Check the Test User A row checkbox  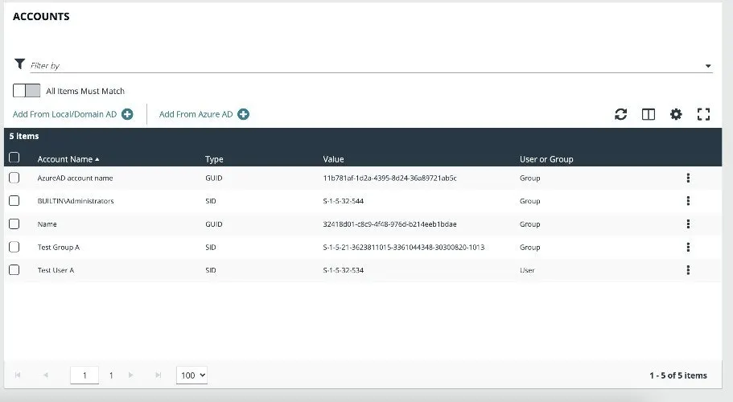(x=14, y=270)
